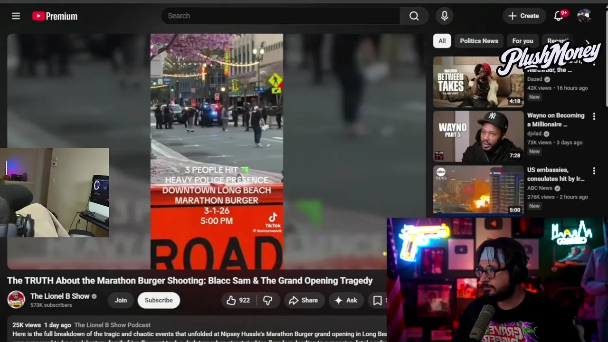Open the hamburger guide menu
Screen dimensions: 608x342
[16, 16]
